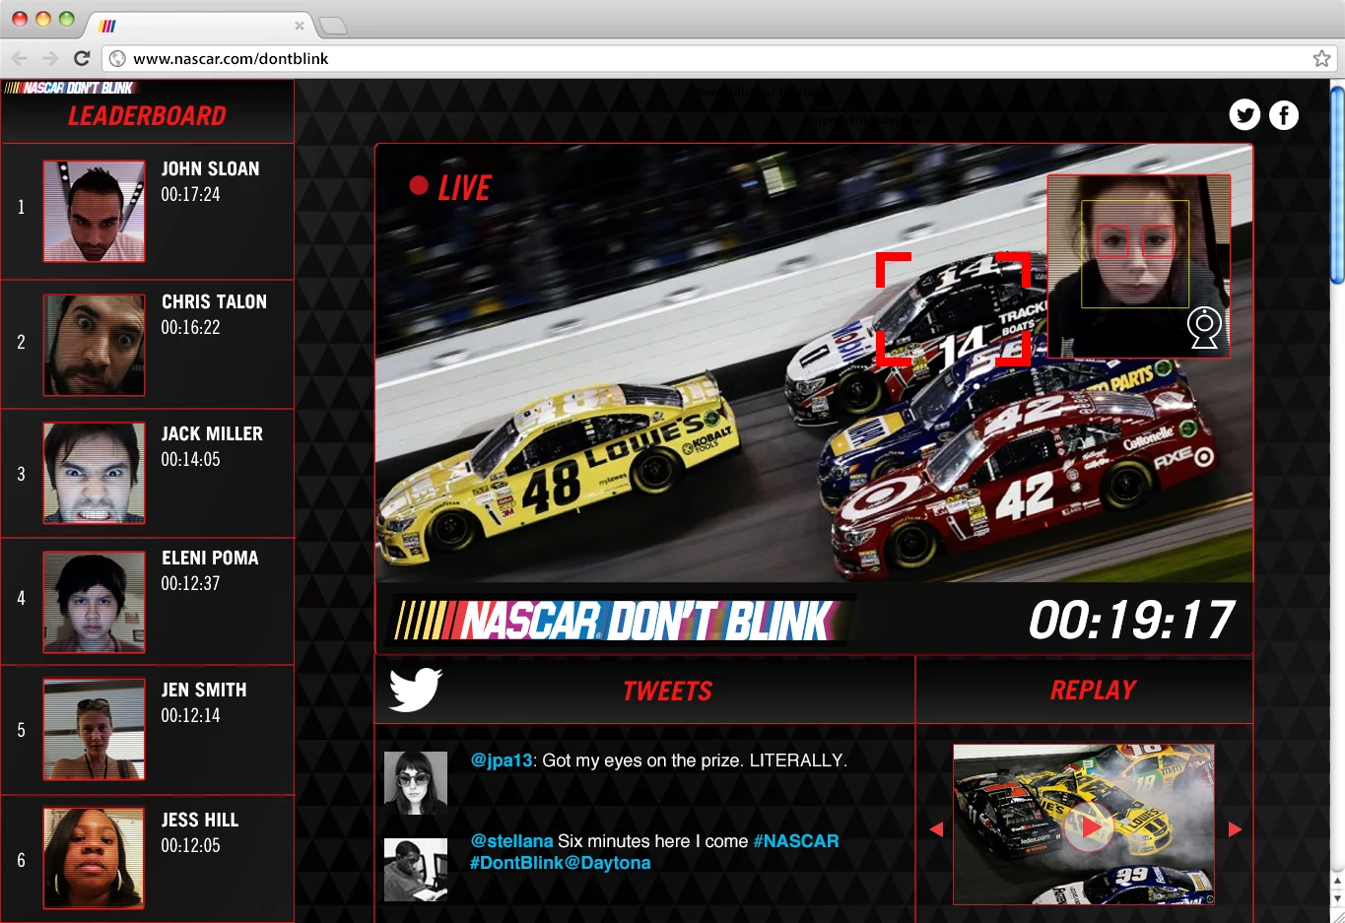
Task: Click the webcam icon on face preview
Action: [x=1204, y=327]
